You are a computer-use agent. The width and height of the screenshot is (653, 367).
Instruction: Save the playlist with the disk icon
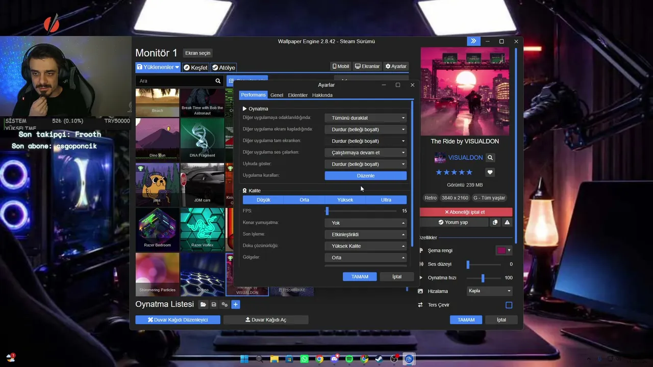pyautogui.click(x=214, y=304)
